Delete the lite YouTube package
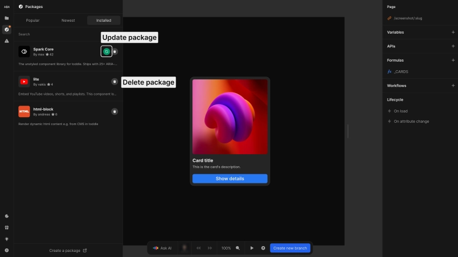This screenshot has height=257, width=458. 114,82
